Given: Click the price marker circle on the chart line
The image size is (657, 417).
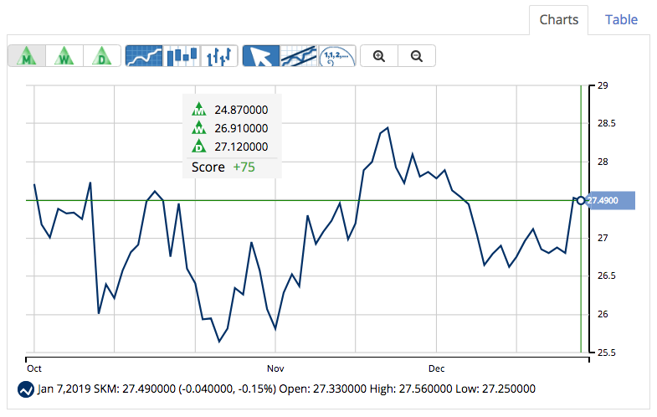Looking at the screenshot, I should [580, 200].
